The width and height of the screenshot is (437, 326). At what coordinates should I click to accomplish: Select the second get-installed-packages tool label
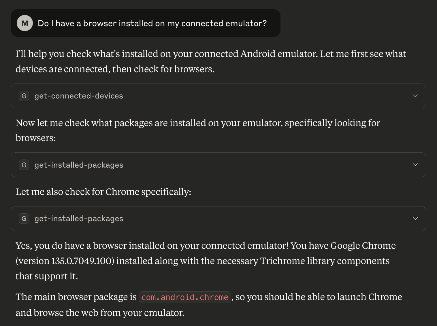79,219
